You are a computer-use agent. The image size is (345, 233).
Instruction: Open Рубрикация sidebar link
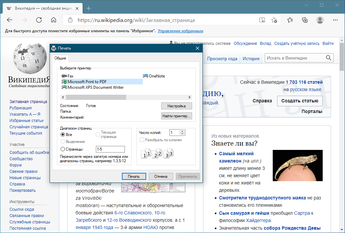point(20,108)
